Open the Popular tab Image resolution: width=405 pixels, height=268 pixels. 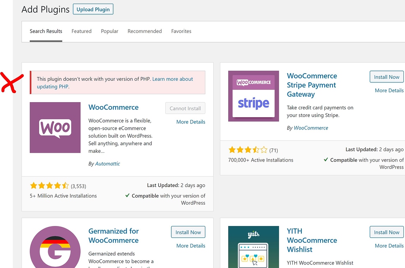[110, 31]
